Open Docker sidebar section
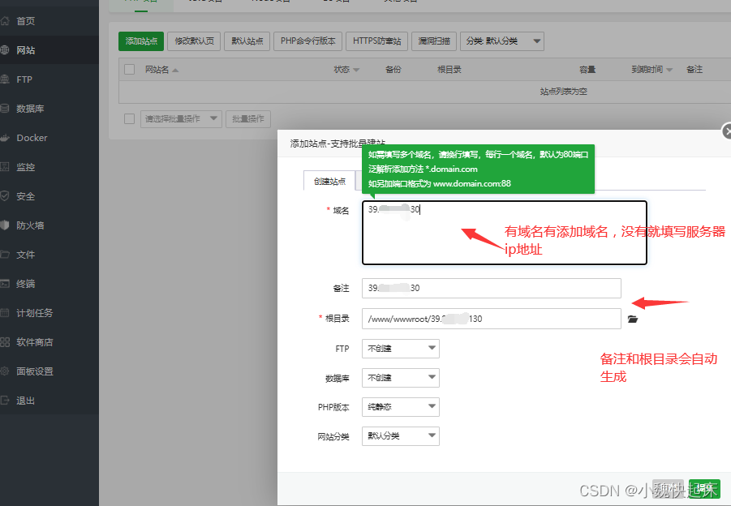731x506 pixels. (x=49, y=138)
